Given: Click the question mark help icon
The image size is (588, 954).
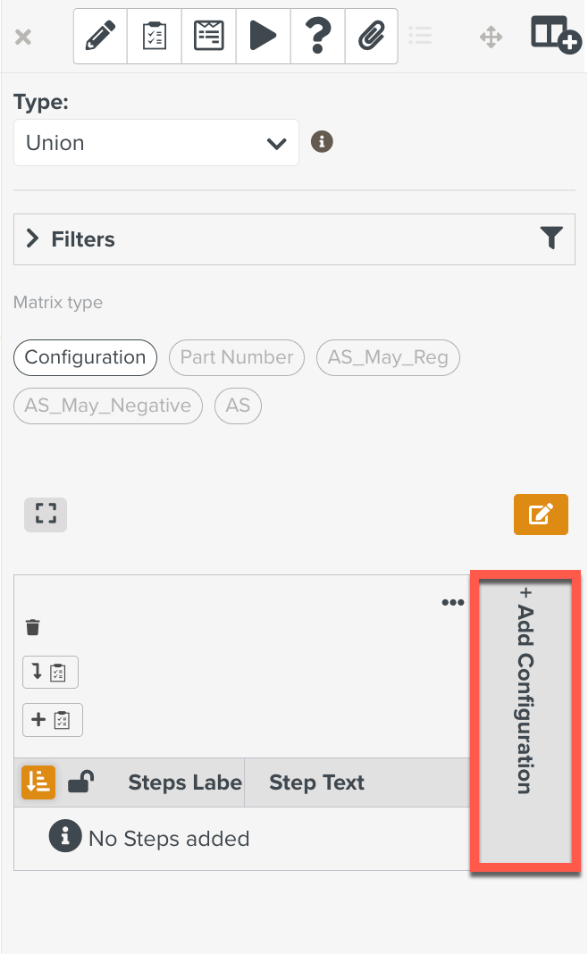Looking at the screenshot, I should [x=316, y=37].
